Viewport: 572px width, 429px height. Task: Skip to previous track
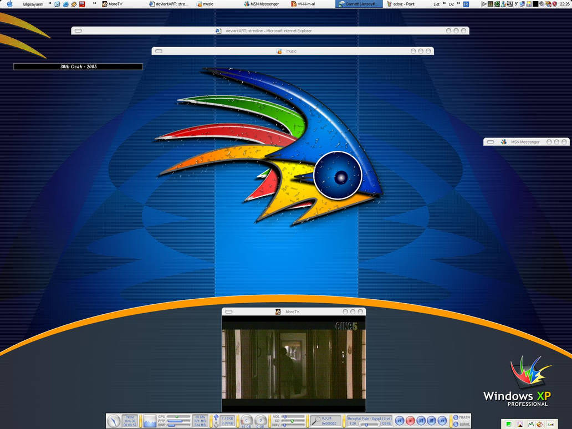(x=400, y=421)
